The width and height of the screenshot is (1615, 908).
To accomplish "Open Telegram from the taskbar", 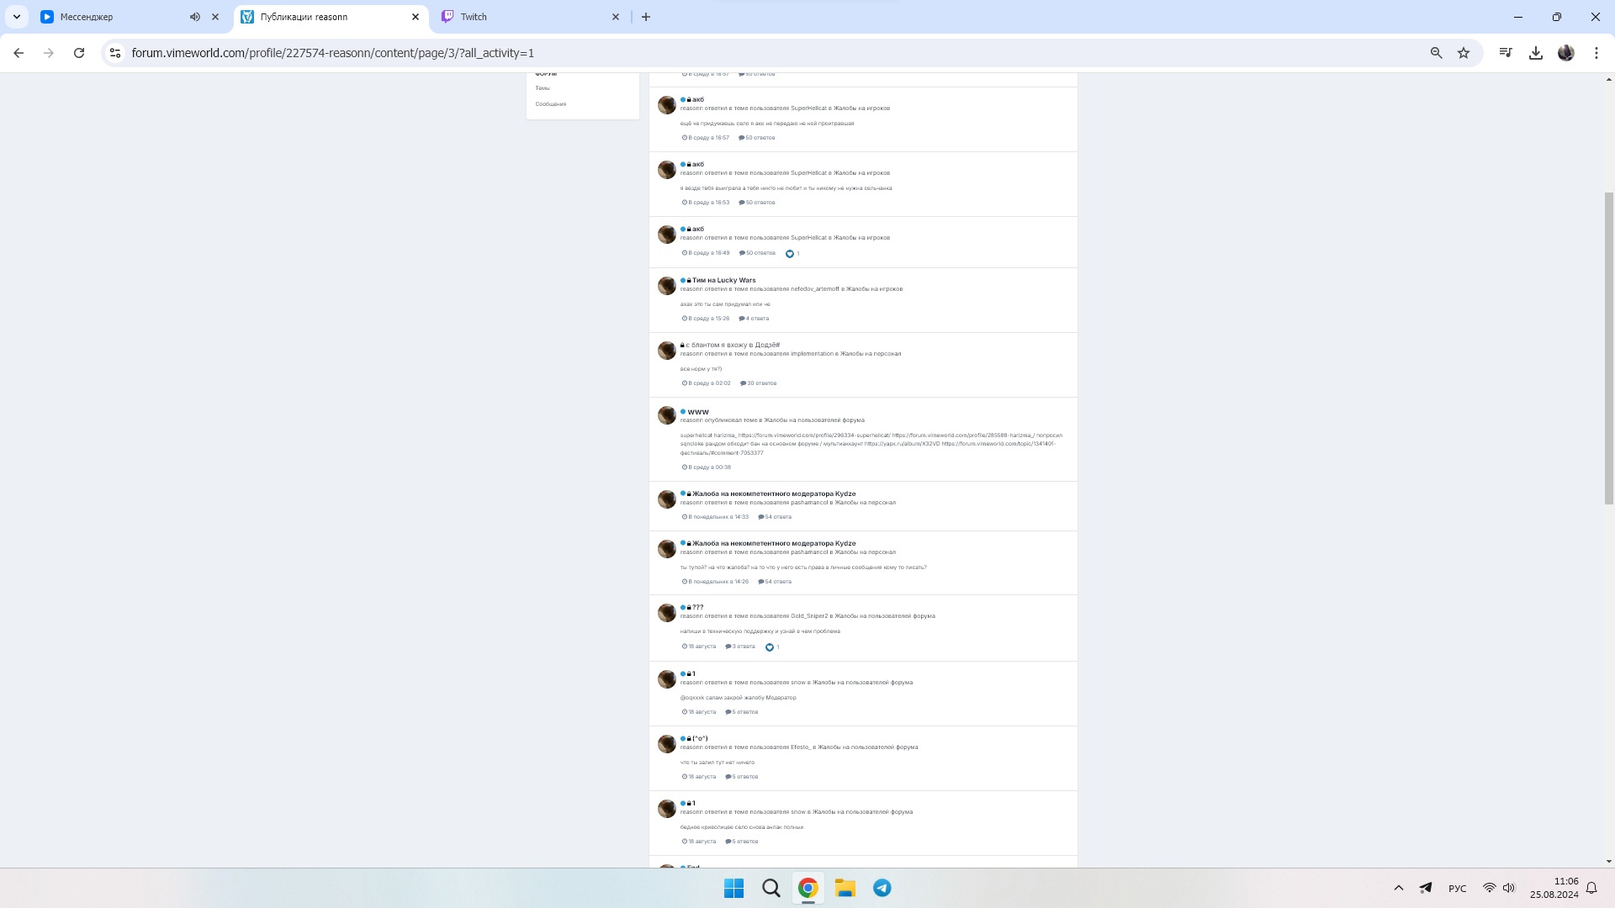I will pyautogui.click(x=882, y=888).
